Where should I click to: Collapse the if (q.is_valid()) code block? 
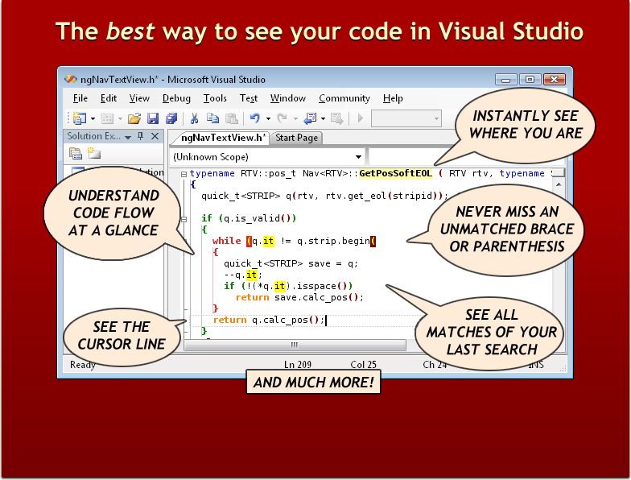click(184, 218)
